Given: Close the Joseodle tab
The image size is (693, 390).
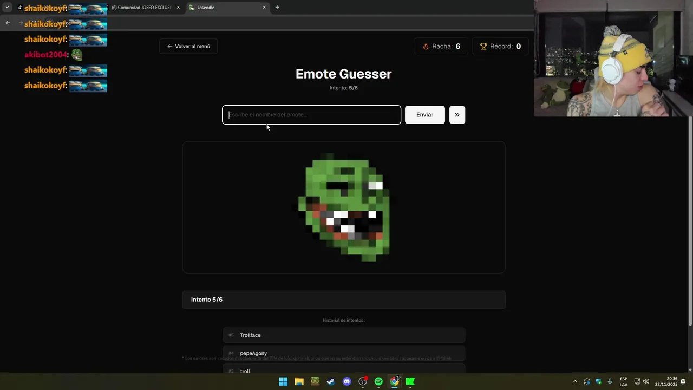Looking at the screenshot, I should 264,8.
